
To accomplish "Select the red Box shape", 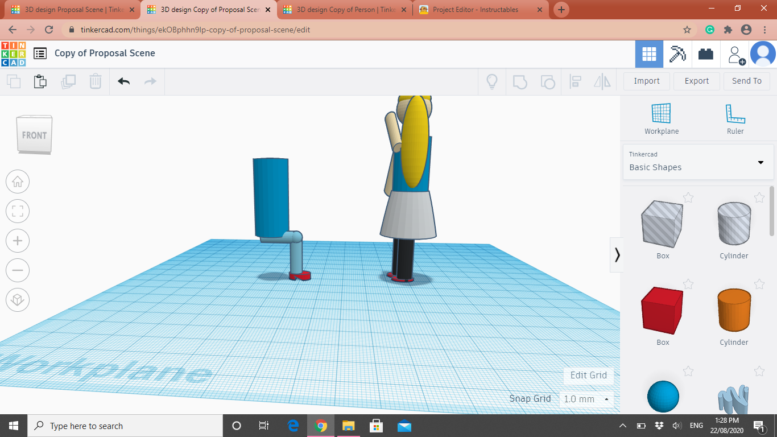I will point(663,310).
